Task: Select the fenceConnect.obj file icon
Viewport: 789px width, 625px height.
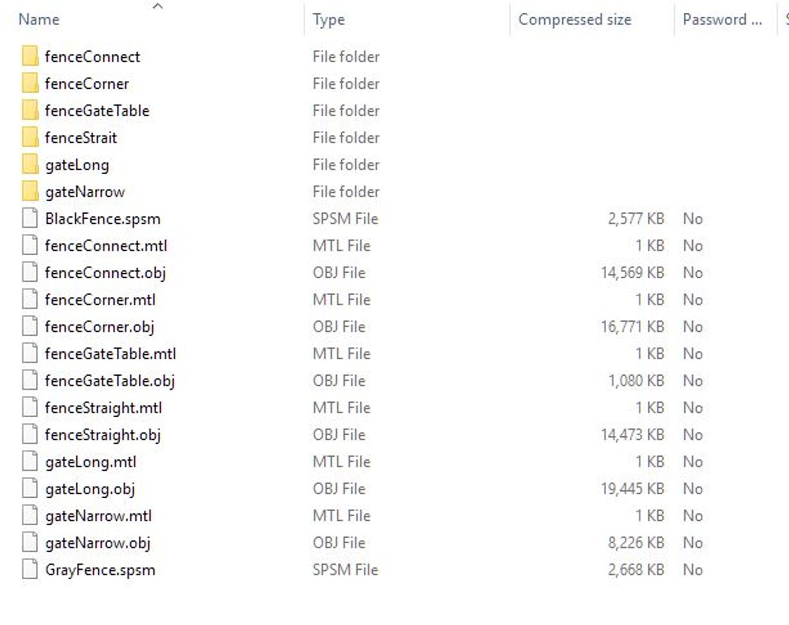Action: [30, 273]
